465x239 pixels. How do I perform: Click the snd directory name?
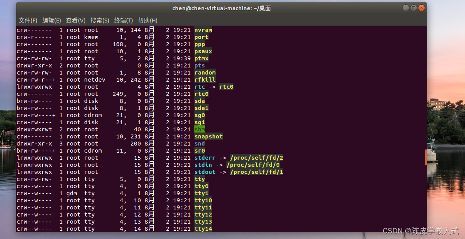(200, 144)
